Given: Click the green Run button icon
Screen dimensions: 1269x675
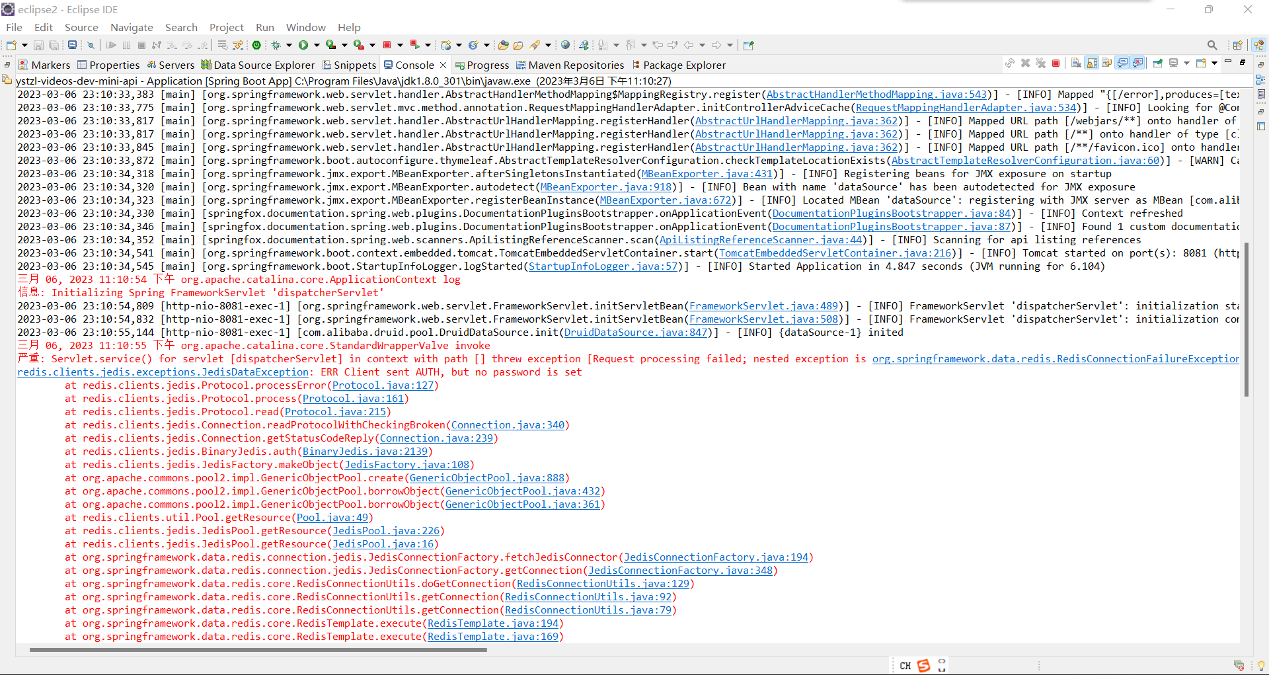Looking at the screenshot, I should point(303,45).
